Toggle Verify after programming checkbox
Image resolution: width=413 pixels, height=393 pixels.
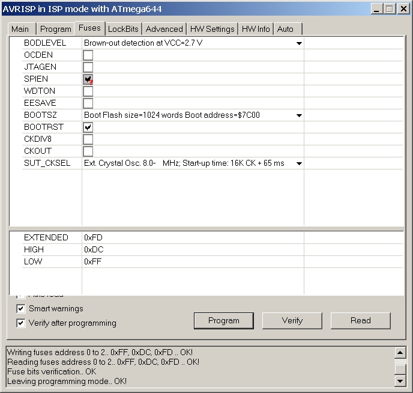click(x=21, y=323)
